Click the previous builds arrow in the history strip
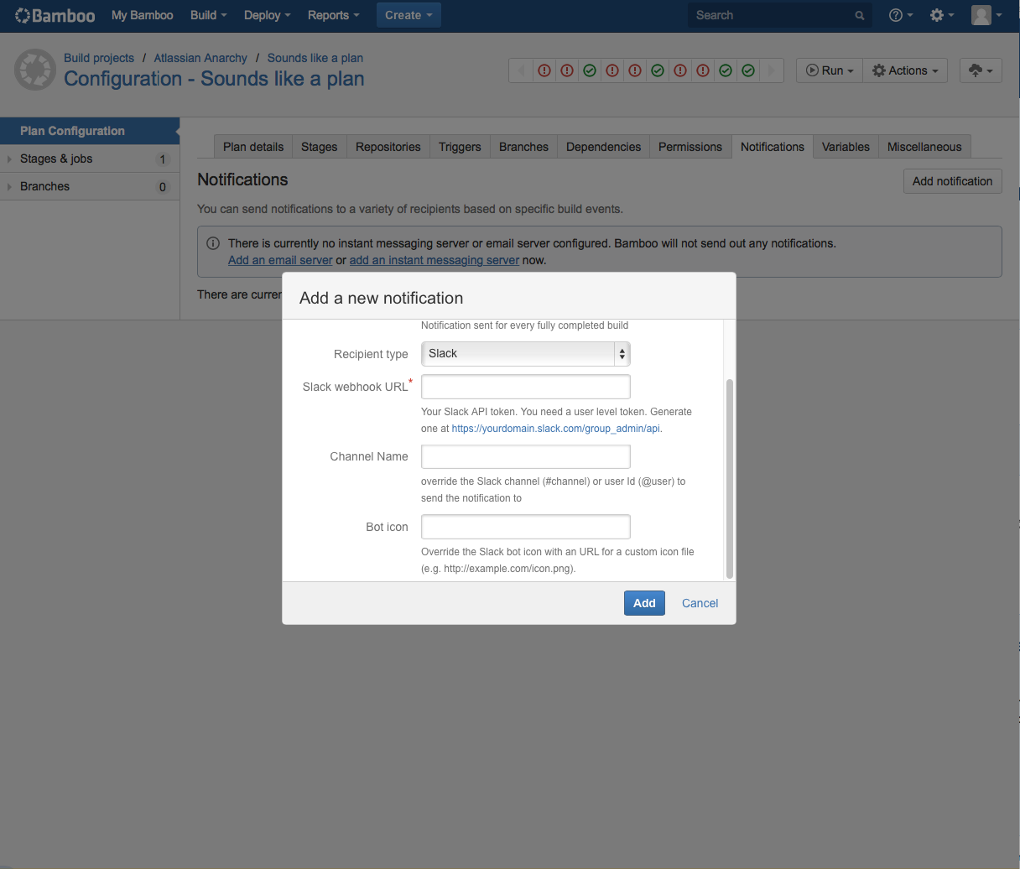The width and height of the screenshot is (1020, 869). pyautogui.click(x=521, y=70)
